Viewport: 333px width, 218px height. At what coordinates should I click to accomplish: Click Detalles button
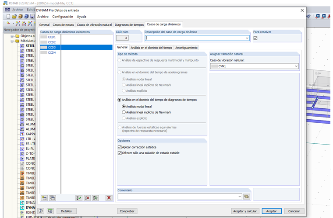coord(67,211)
